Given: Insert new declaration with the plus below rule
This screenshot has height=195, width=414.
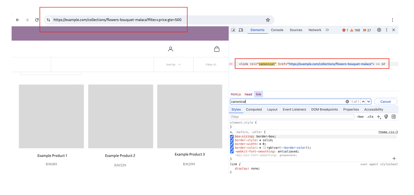Looking at the screenshot, I should point(394,159).
